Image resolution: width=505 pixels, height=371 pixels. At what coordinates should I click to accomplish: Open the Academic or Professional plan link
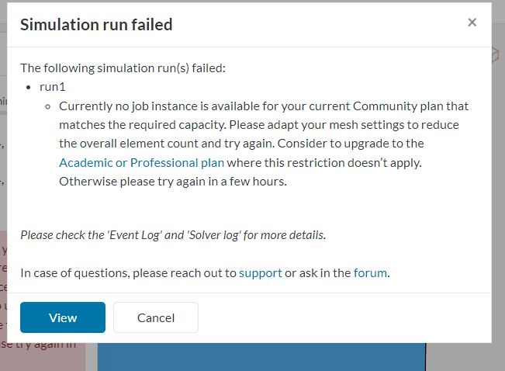point(141,162)
